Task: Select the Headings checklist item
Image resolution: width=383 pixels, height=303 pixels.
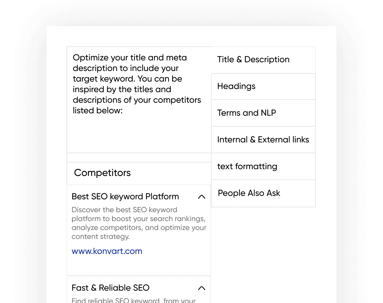Action: 236,86
